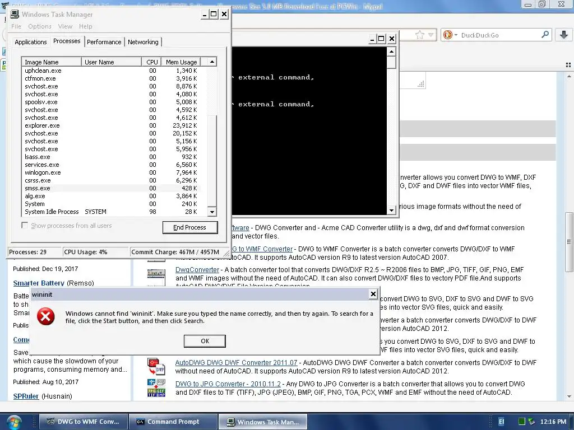Viewport: 574px width, 430px height.
Task: Open the to WMF Converter link
Action: (x=262, y=249)
